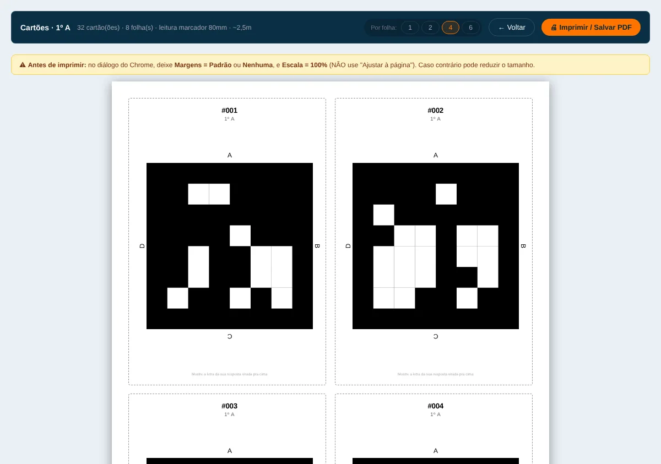Screen dimensions: 661x464
Task: Click letter D beside card #002 marker
Action: 348,246
